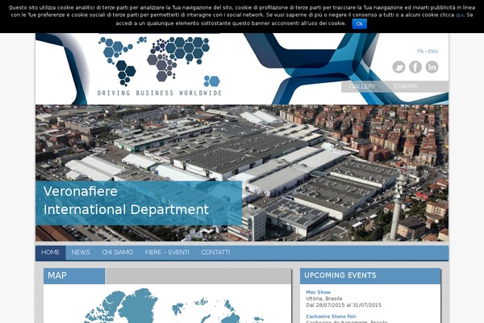Switch language to ITA
Image resolution: width=484 pixels, height=323 pixels.
tap(420, 52)
